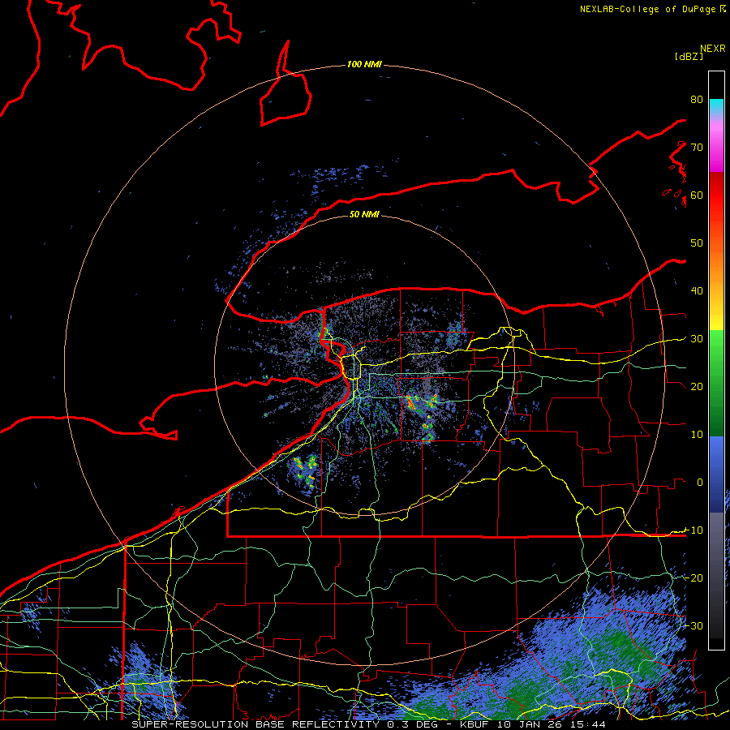Image resolution: width=730 pixels, height=730 pixels.
Task: Click the 50 NMI range ring label
Action: click(x=364, y=214)
